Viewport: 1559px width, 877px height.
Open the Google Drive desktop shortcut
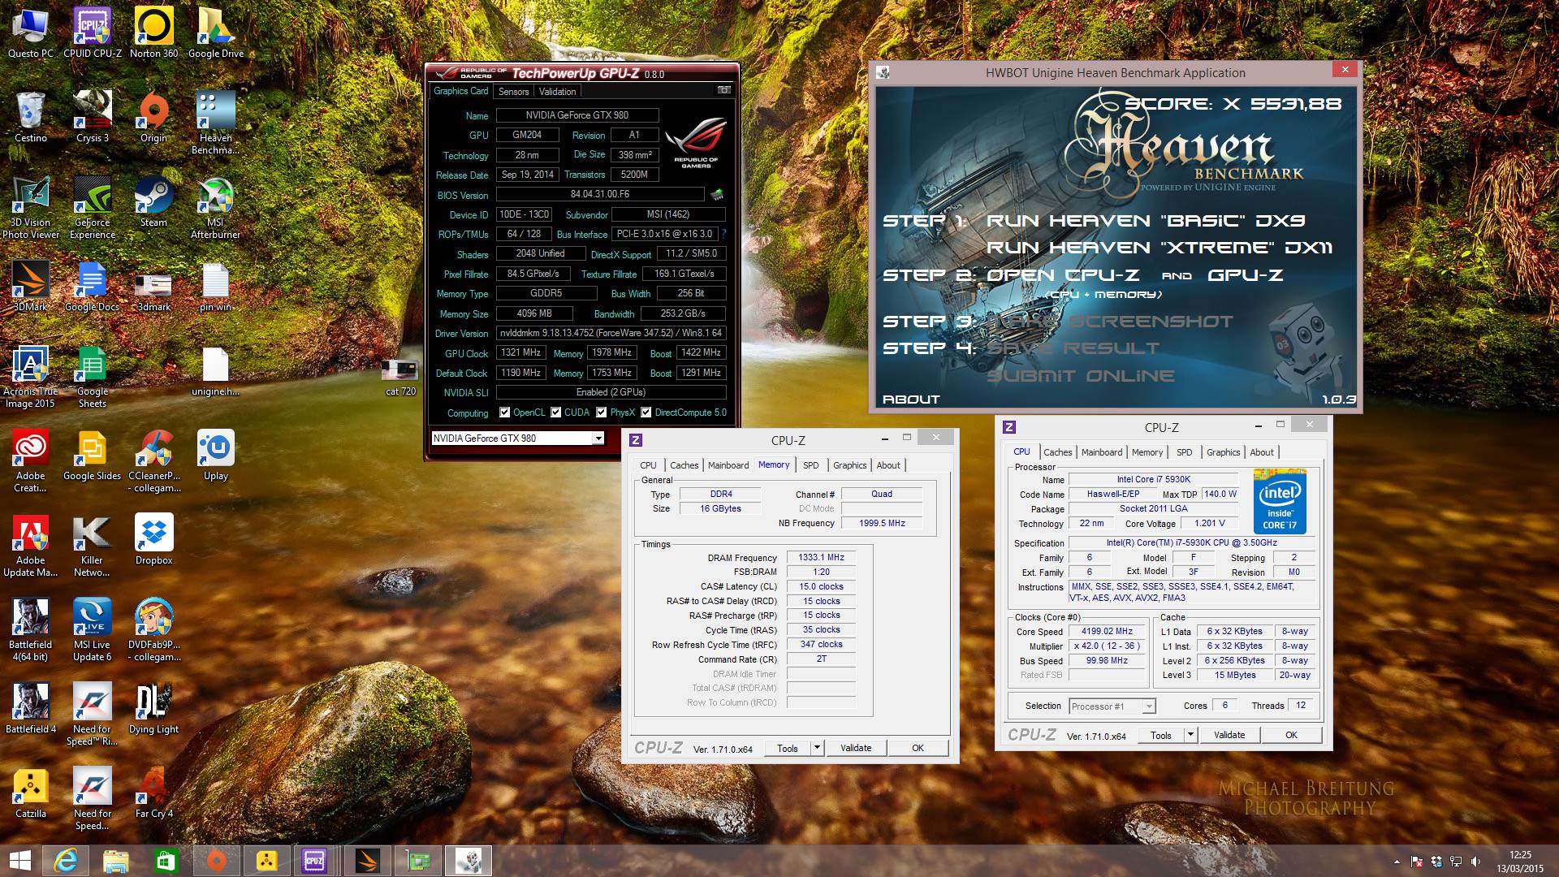(216, 32)
